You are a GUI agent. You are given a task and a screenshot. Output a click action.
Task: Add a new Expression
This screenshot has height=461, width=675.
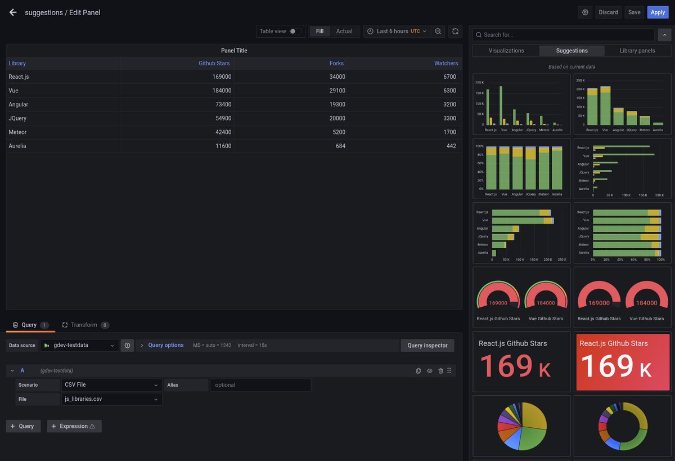[x=74, y=426]
